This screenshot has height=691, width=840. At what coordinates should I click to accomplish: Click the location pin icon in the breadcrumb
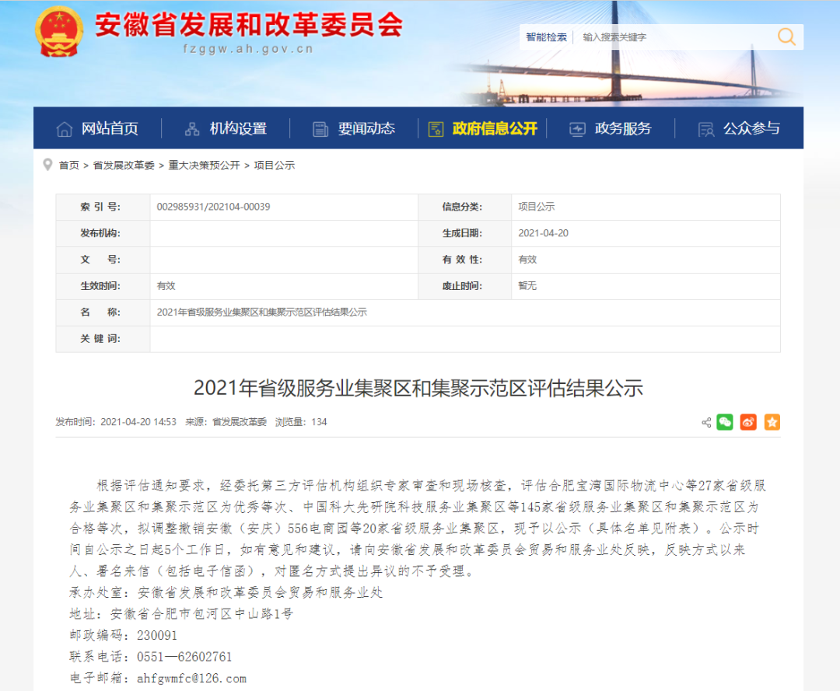tap(47, 165)
